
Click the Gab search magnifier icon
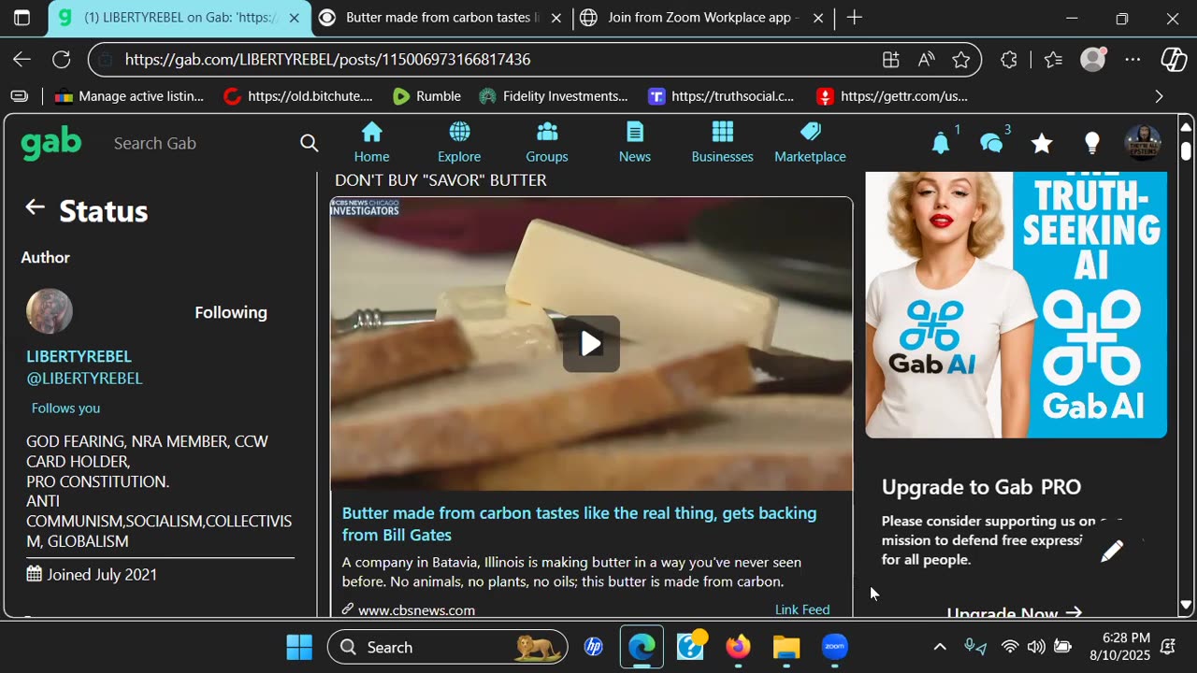click(310, 143)
